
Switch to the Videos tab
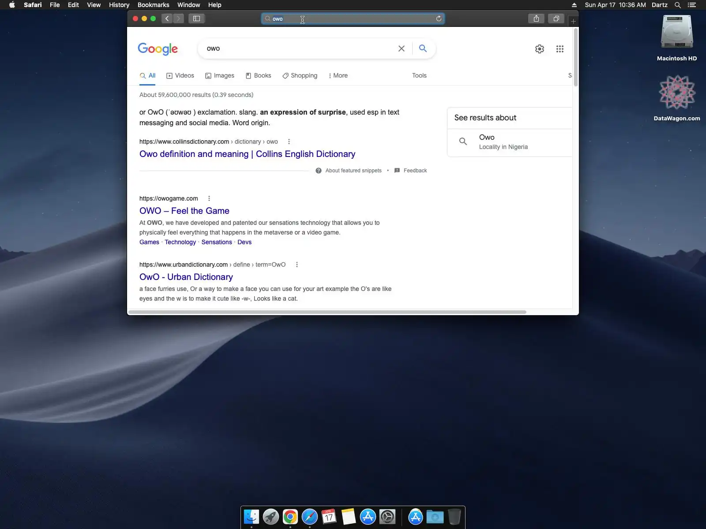tap(180, 75)
